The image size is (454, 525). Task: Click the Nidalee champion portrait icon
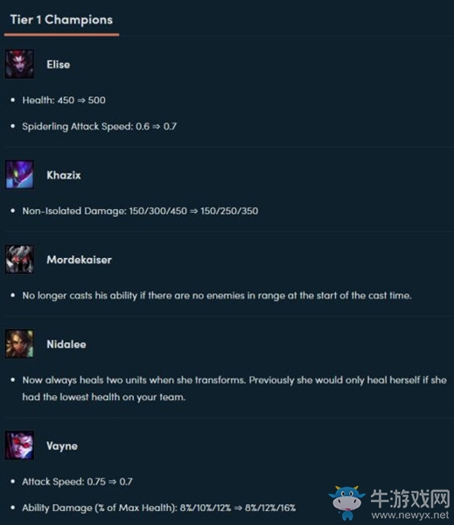tap(19, 344)
